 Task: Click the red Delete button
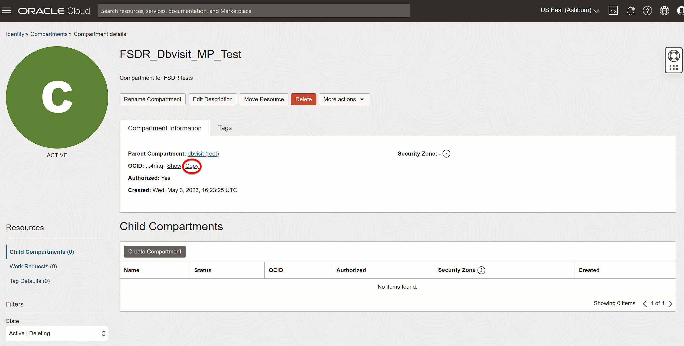pyautogui.click(x=304, y=99)
